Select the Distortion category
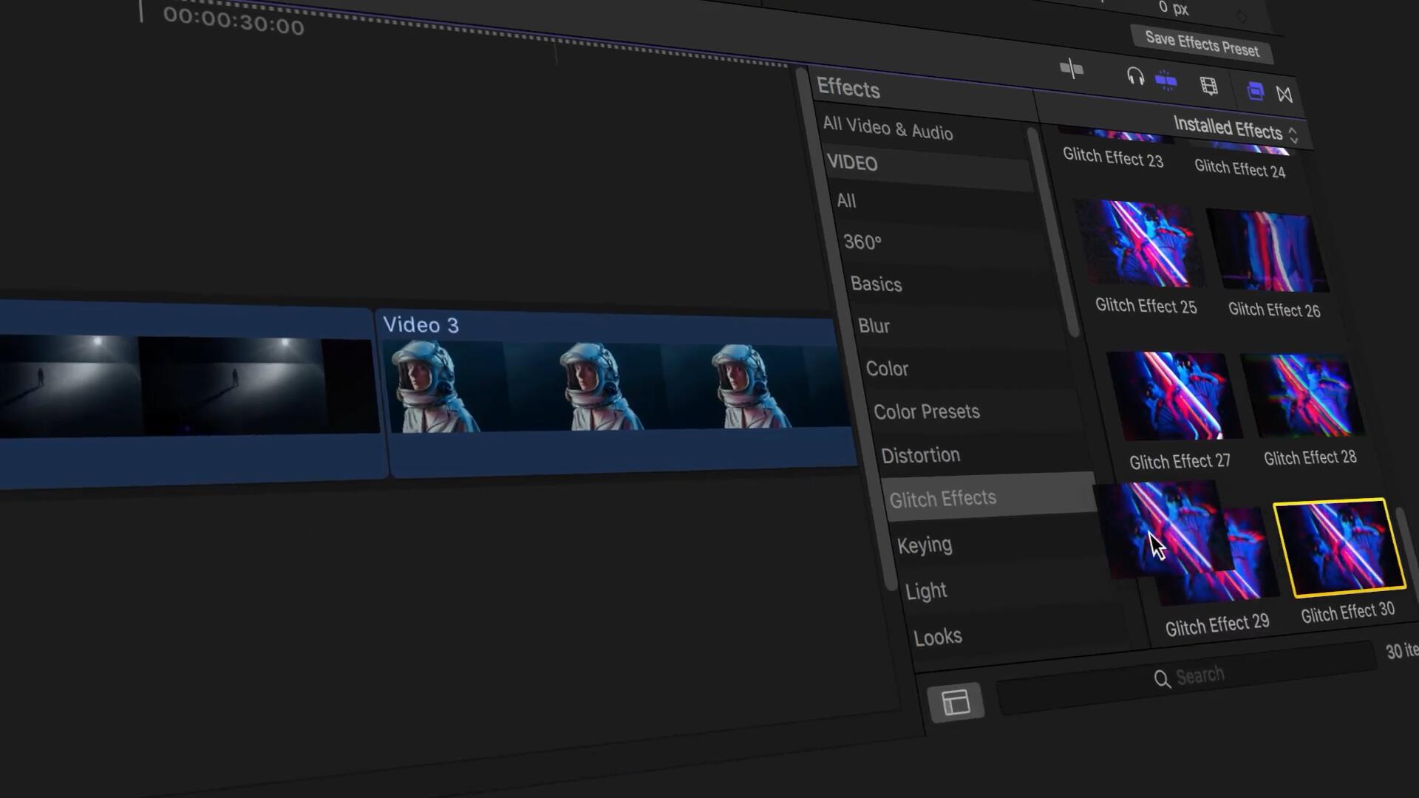1419x798 pixels. point(920,455)
